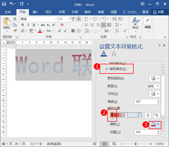Clear all formatting with the eraser icon
The height and width of the screenshot is (147, 169).
[62, 25]
